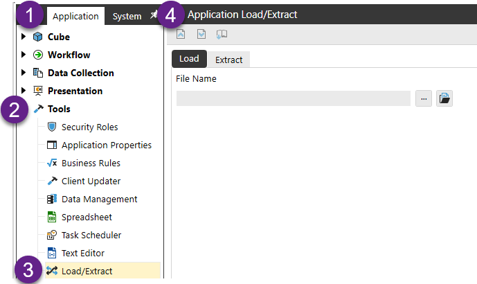Expand the Data Collection node
Viewport: 477px width, 284px height.
[x=24, y=73]
